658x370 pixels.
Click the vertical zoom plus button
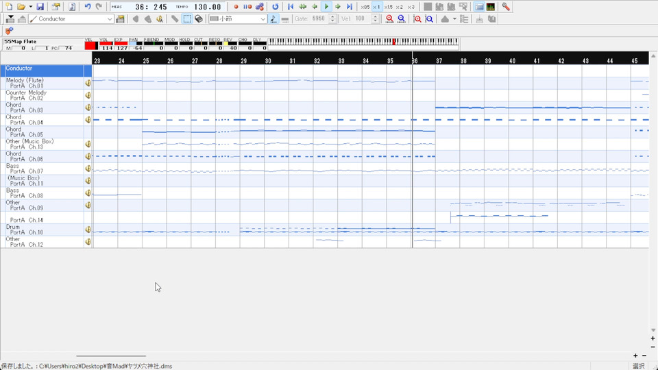(653, 338)
